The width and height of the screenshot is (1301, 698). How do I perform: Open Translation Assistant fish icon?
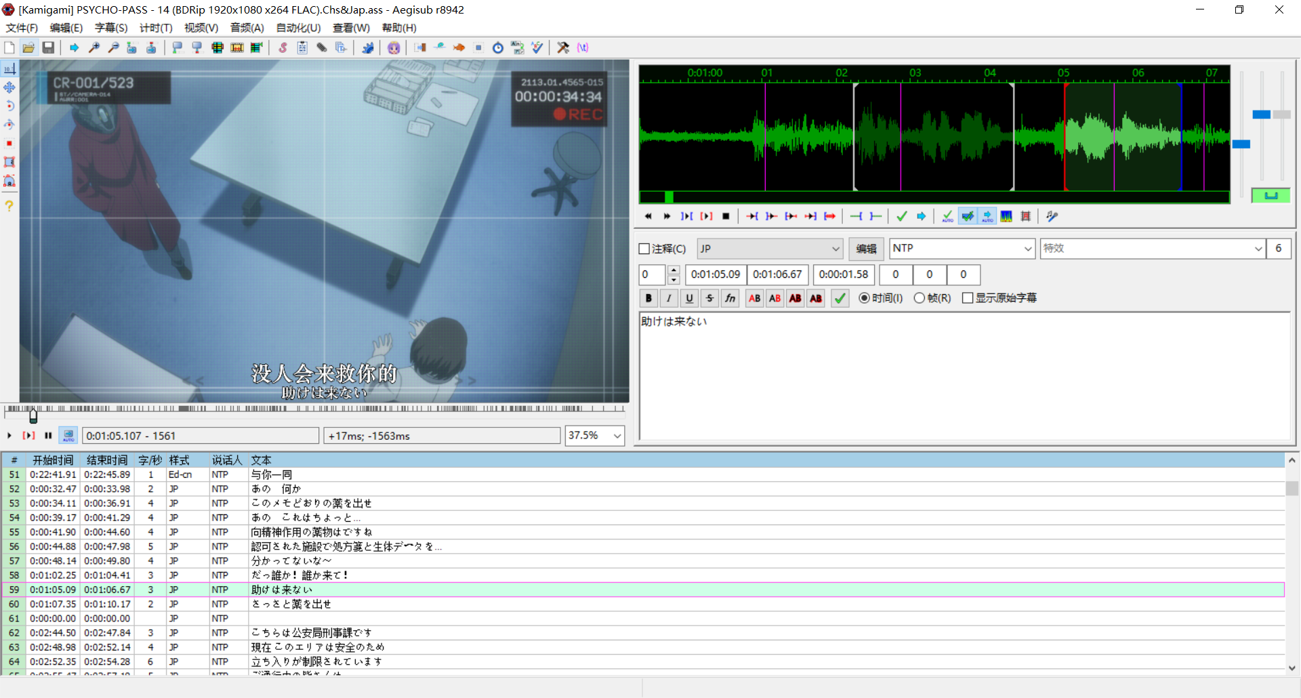pyautogui.click(x=459, y=47)
